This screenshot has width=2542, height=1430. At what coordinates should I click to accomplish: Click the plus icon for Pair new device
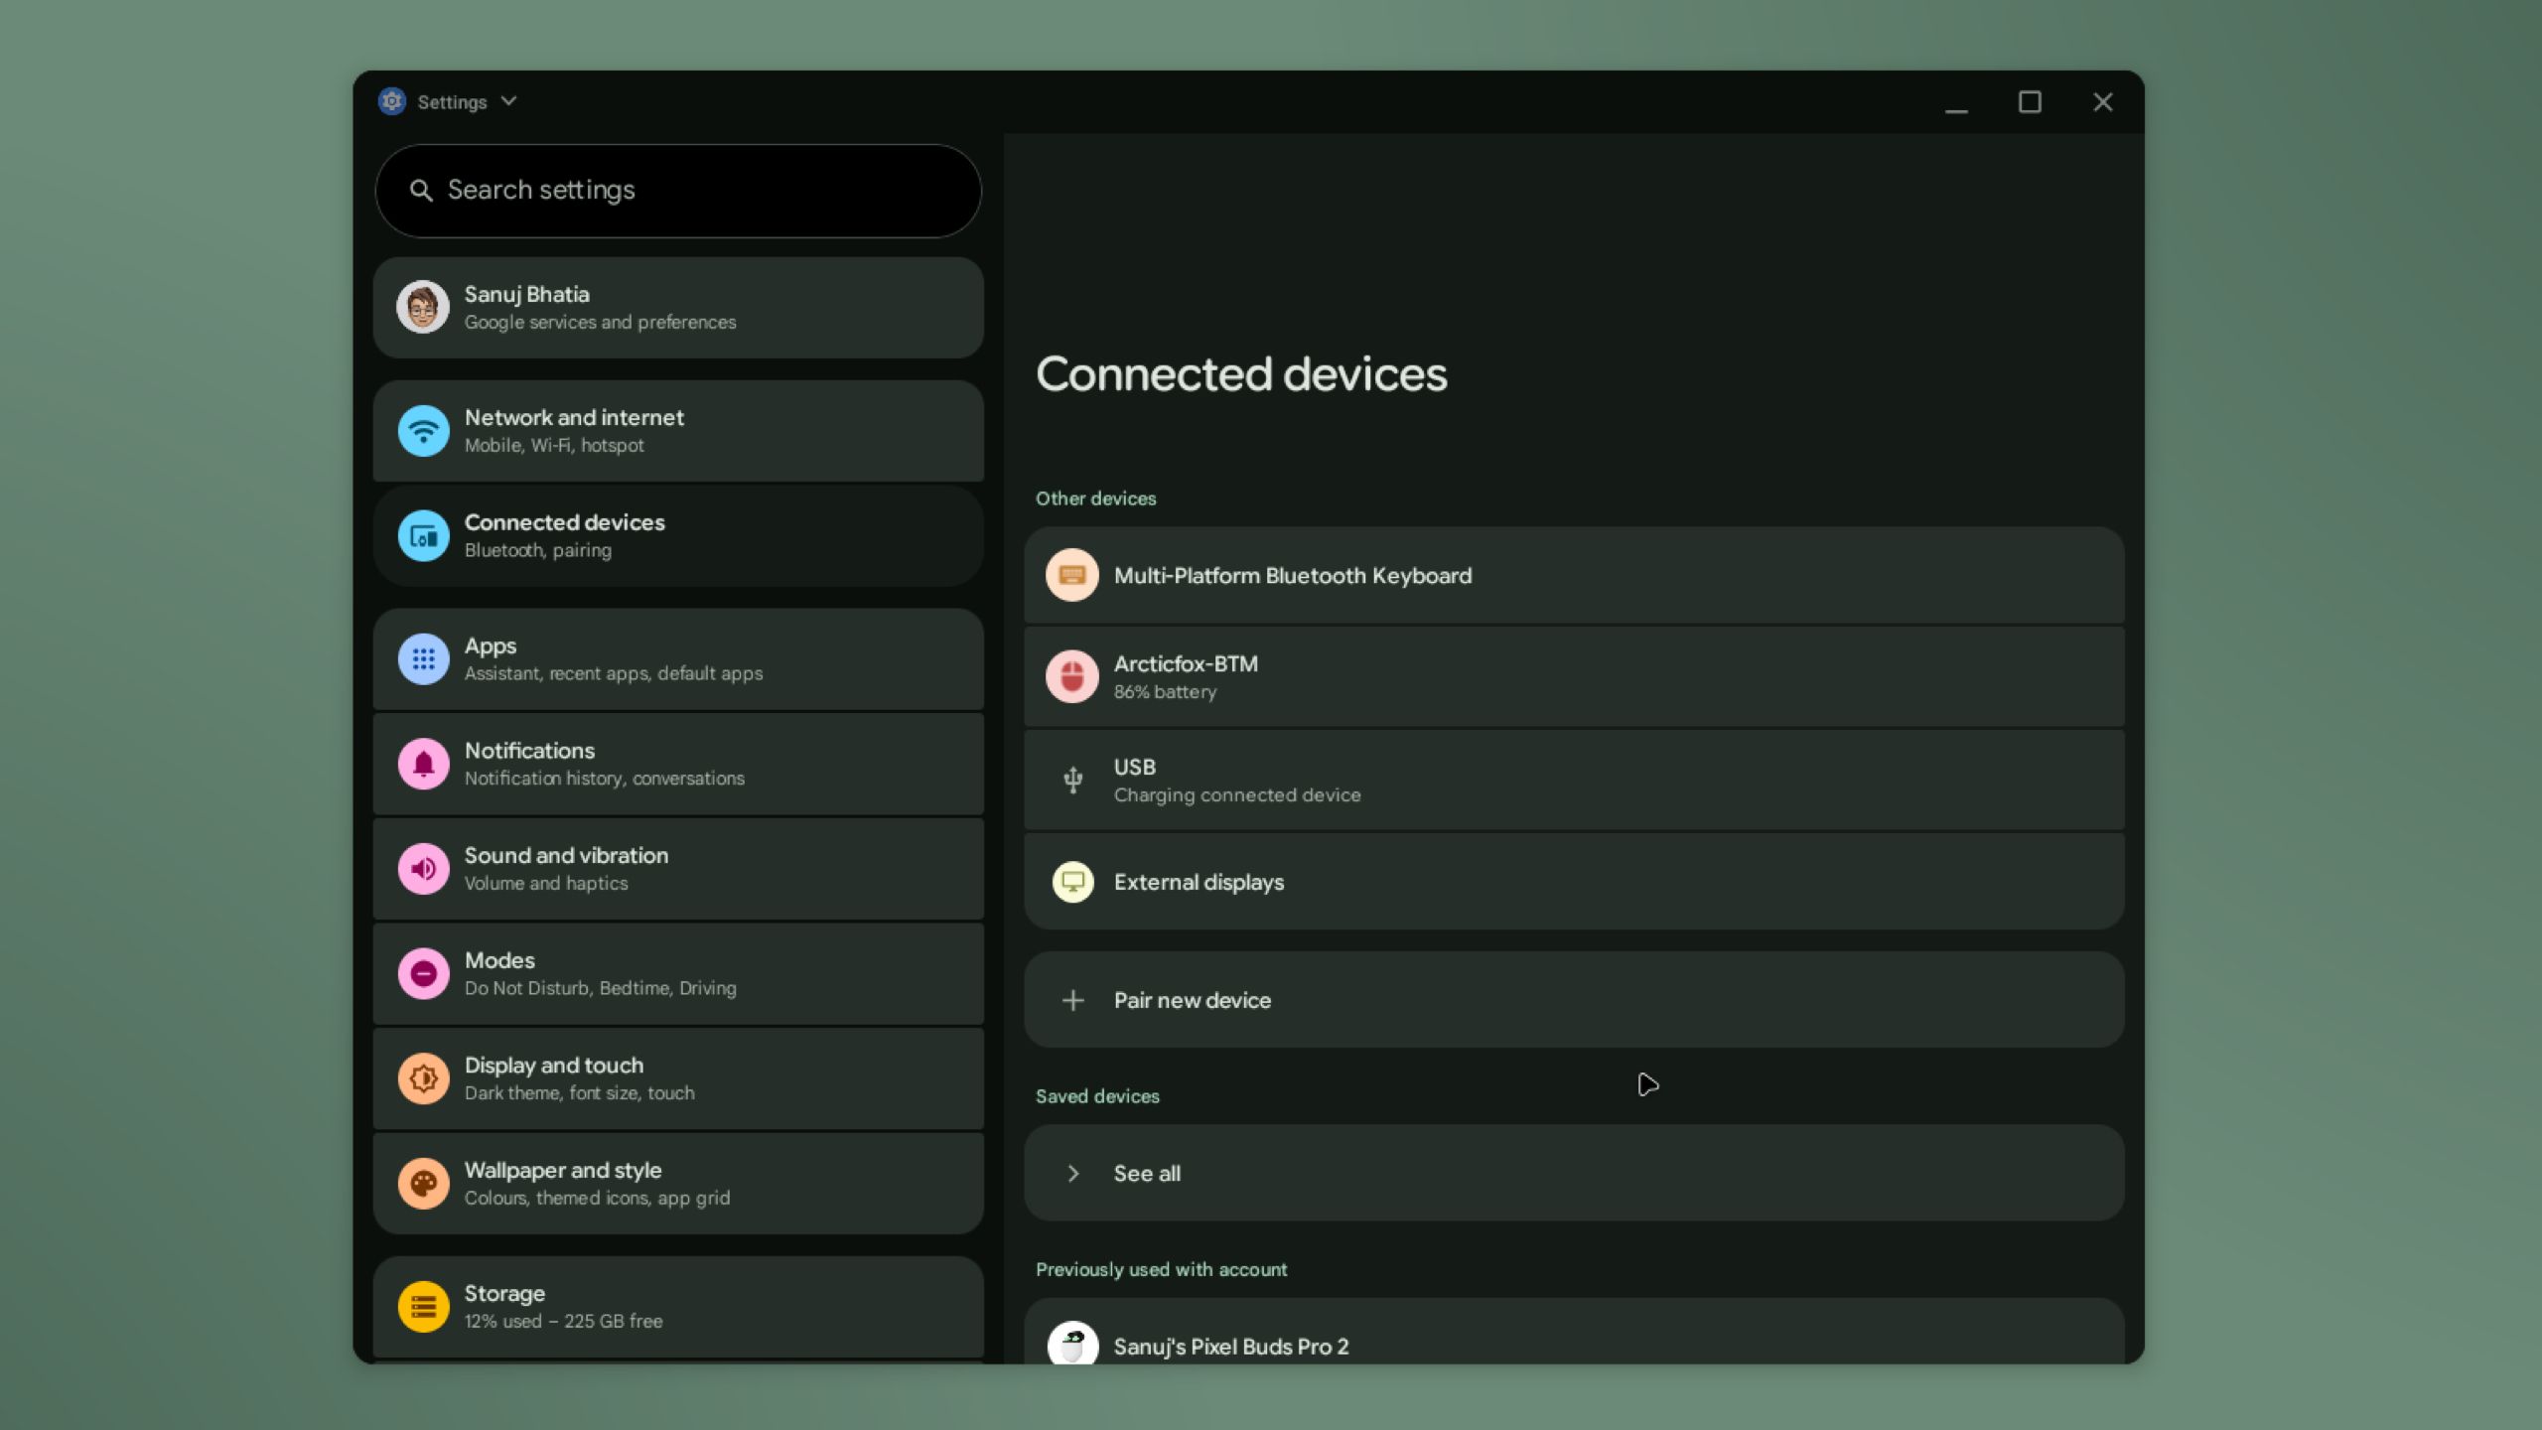1072,1000
